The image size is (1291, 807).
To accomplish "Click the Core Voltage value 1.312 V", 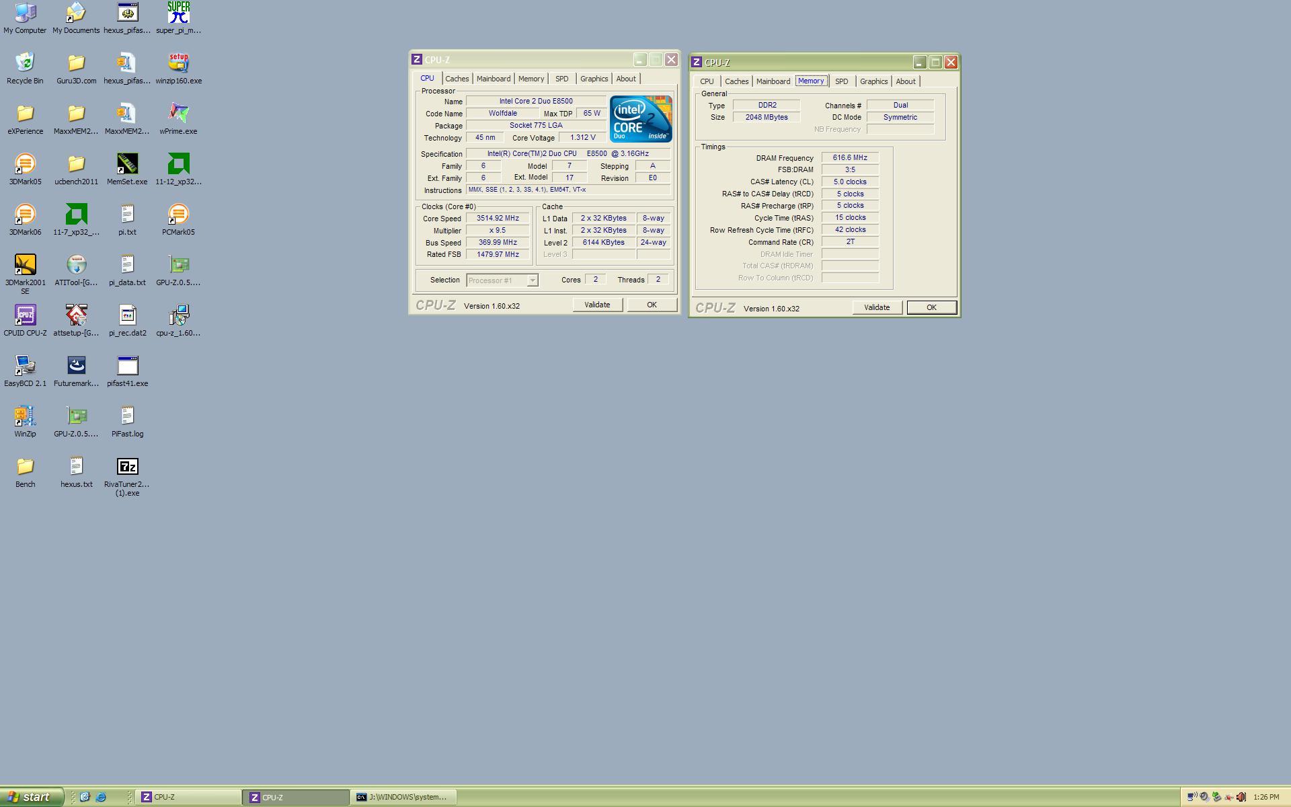I will (582, 137).
